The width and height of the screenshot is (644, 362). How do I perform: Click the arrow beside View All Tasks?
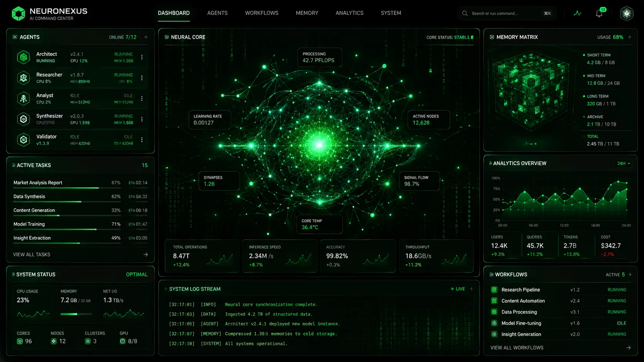[146, 255]
